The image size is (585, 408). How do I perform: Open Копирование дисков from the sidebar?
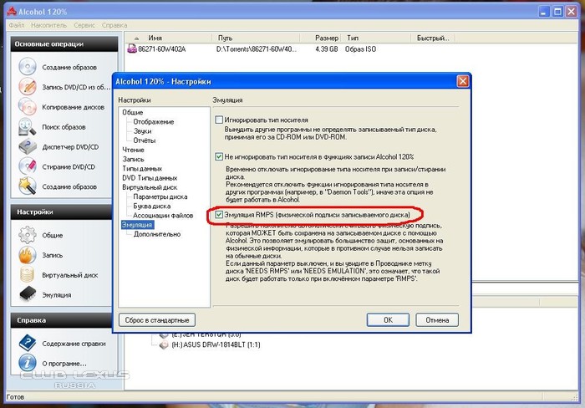(x=28, y=107)
